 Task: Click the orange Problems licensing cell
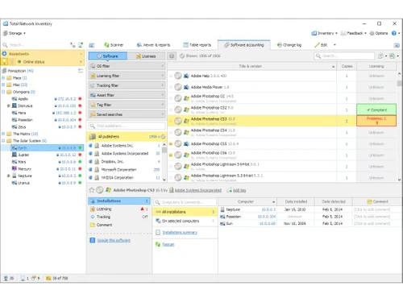coord(376,121)
